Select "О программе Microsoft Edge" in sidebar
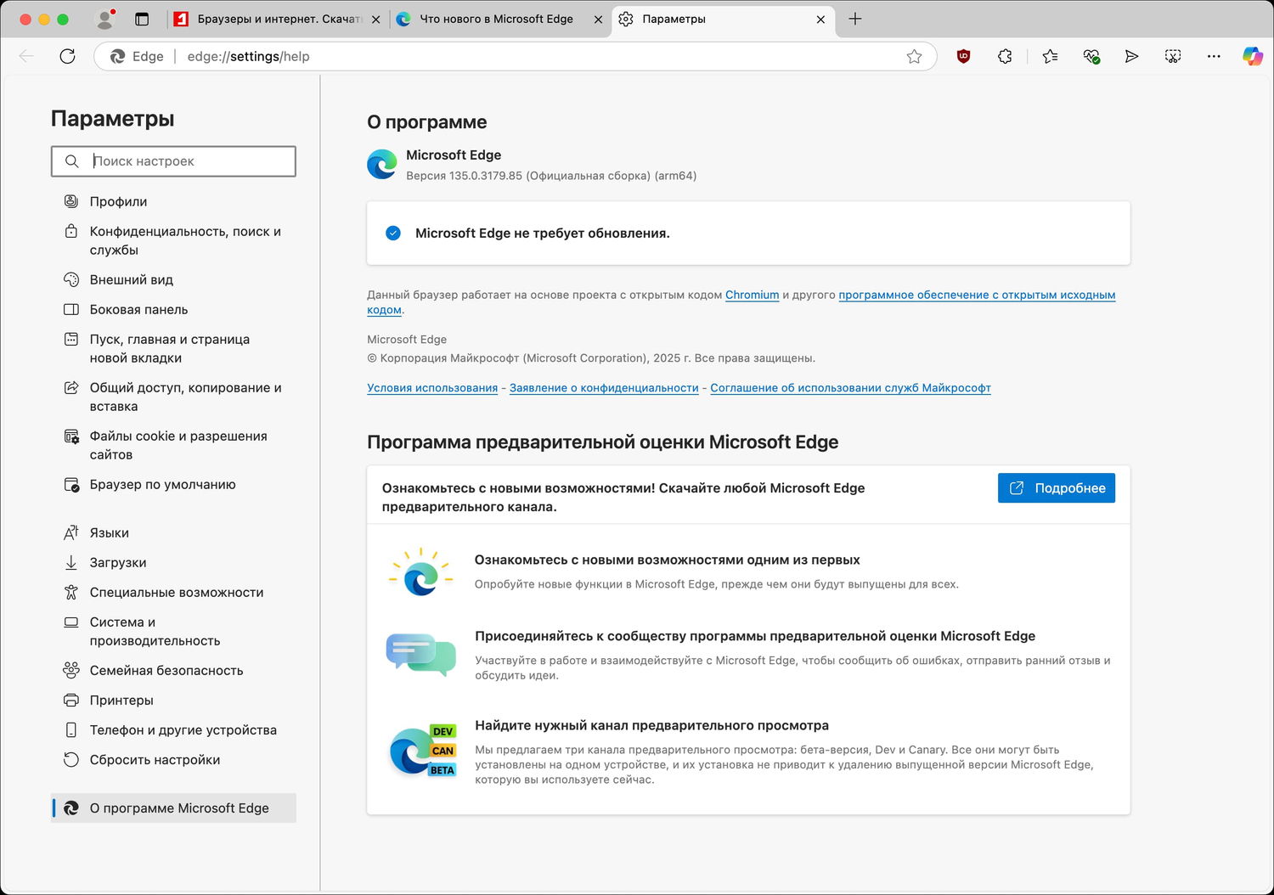Viewport: 1274px width, 895px height. 173,808
